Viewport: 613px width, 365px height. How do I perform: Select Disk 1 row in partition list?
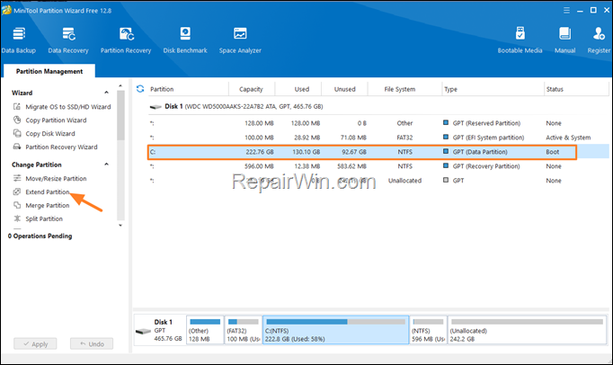(378, 106)
